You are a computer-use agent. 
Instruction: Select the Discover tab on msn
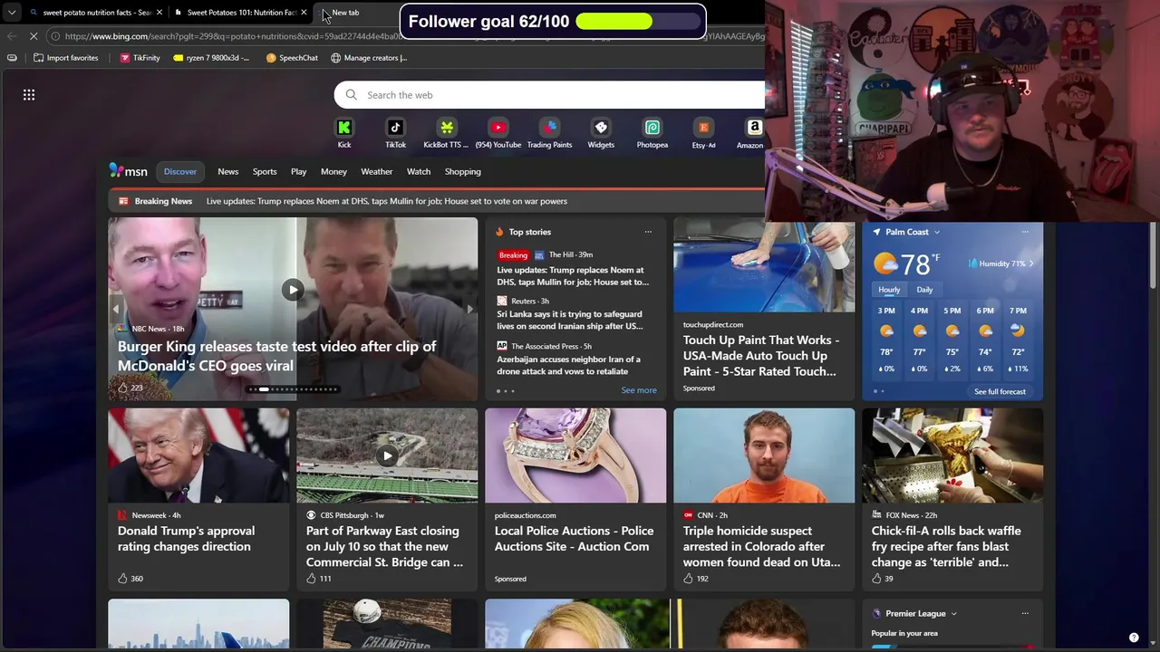point(179,171)
